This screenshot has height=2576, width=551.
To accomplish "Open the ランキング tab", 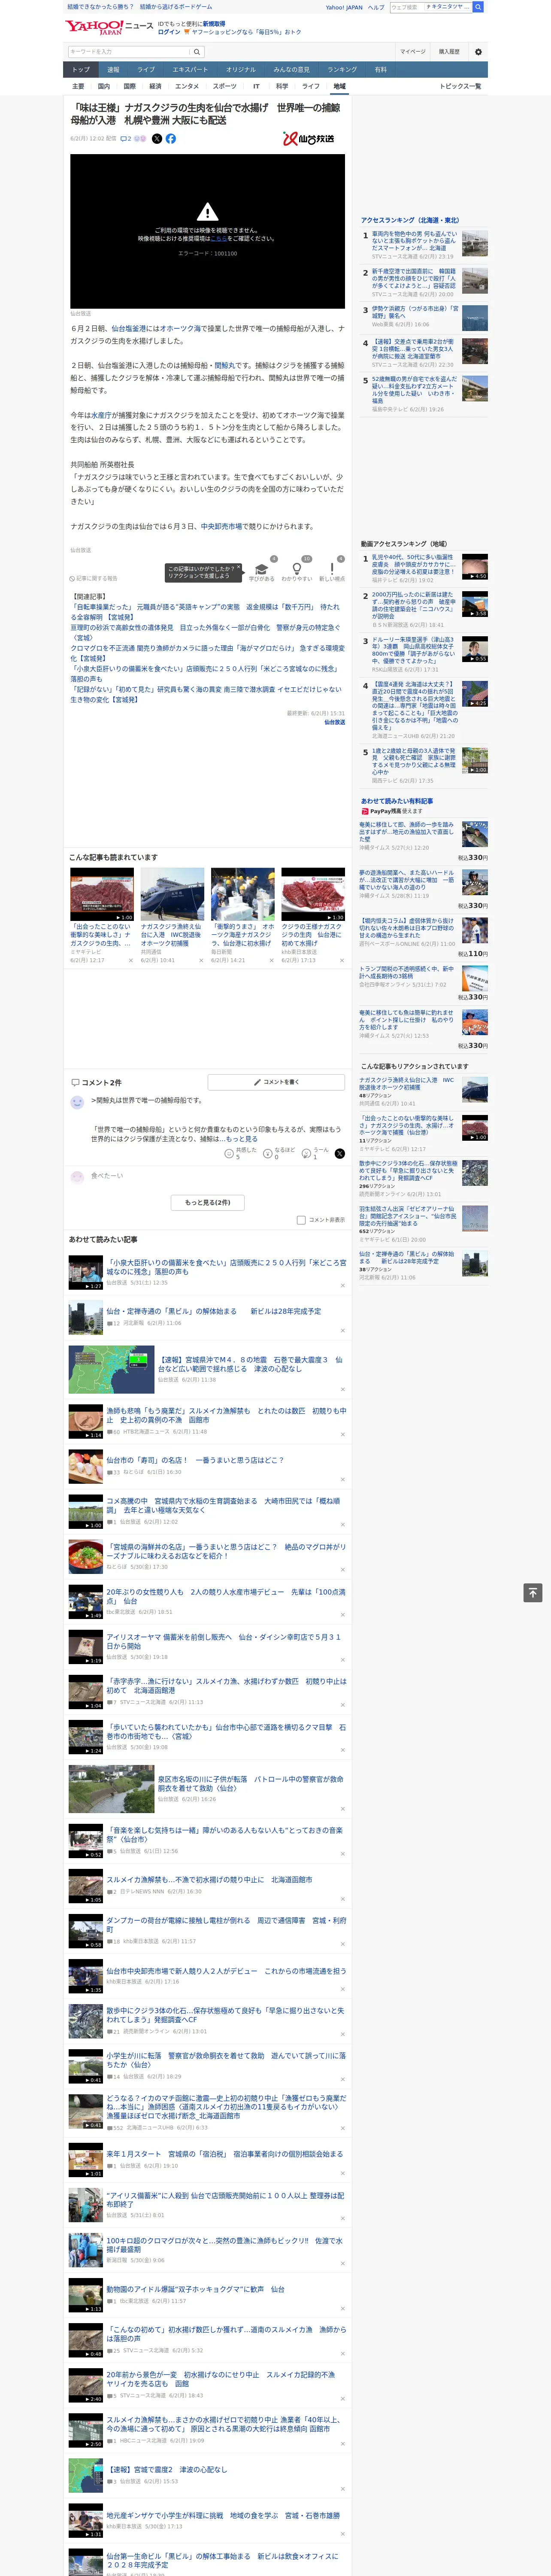I will point(342,70).
